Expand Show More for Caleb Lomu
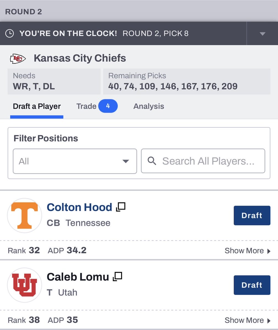The image size is (278, 330). 247,320
